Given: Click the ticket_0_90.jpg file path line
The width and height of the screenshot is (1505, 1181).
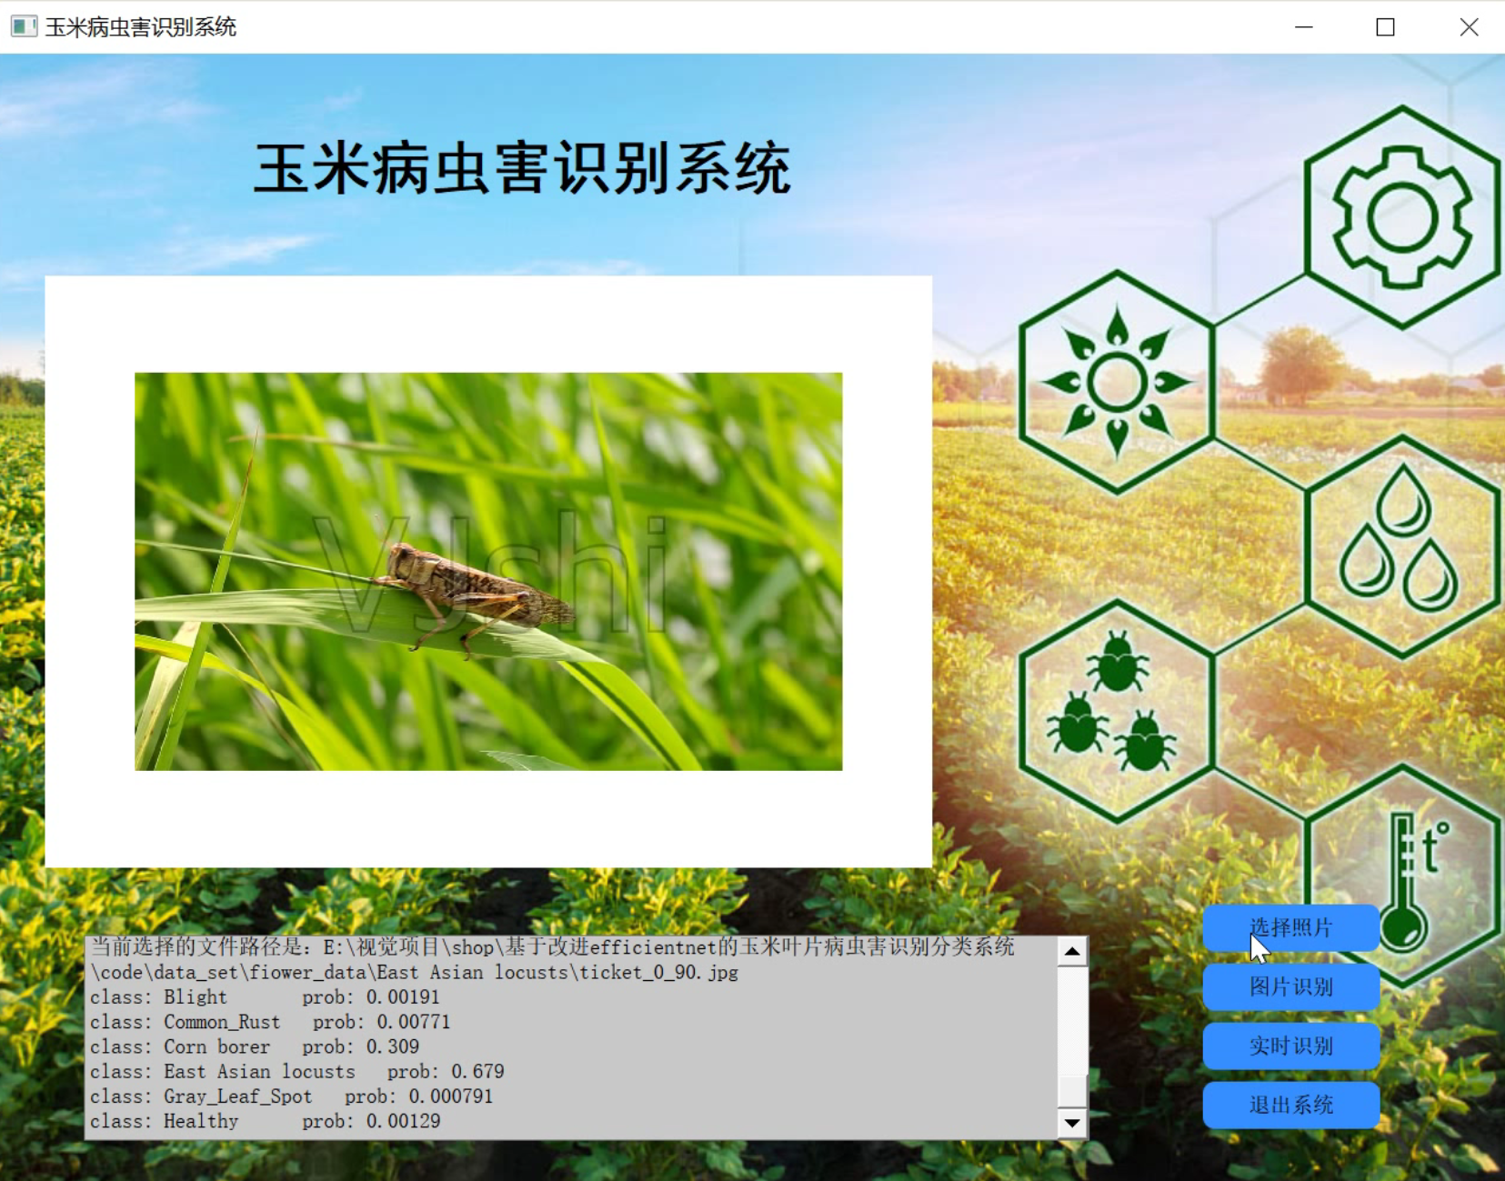Looking at the screenshot, I should [x=414, y=973].
